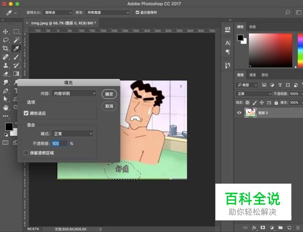Screen dimensions: 303x232
Task: Switch to the 色板 tab
Action: 252,27
